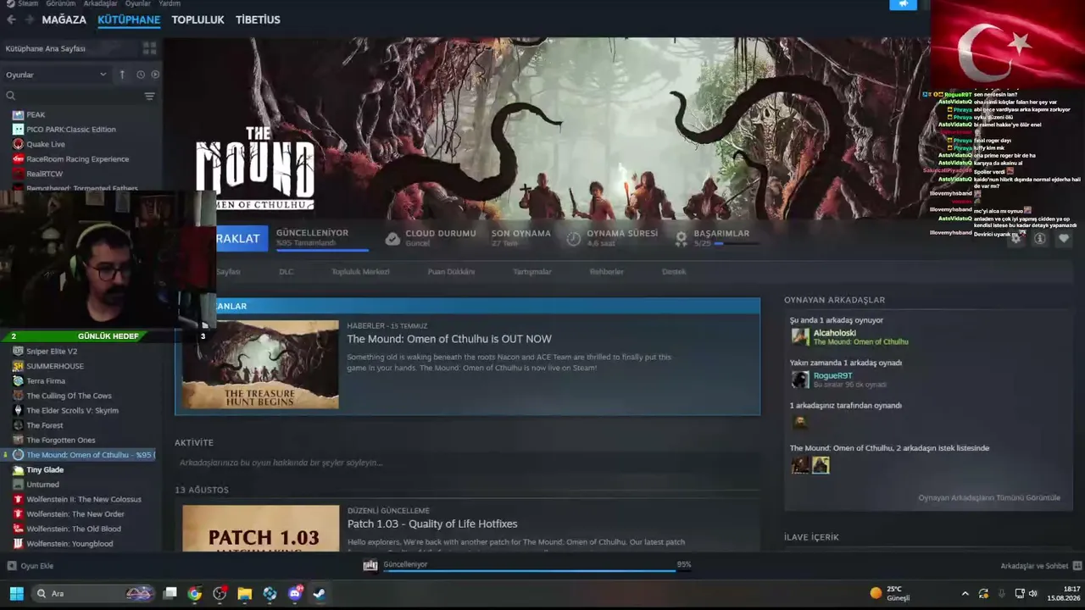The width and height of the screenshot is (1085, 610).
Task: Open the Cloud Durumu status icon
Action: click(392, 239)
